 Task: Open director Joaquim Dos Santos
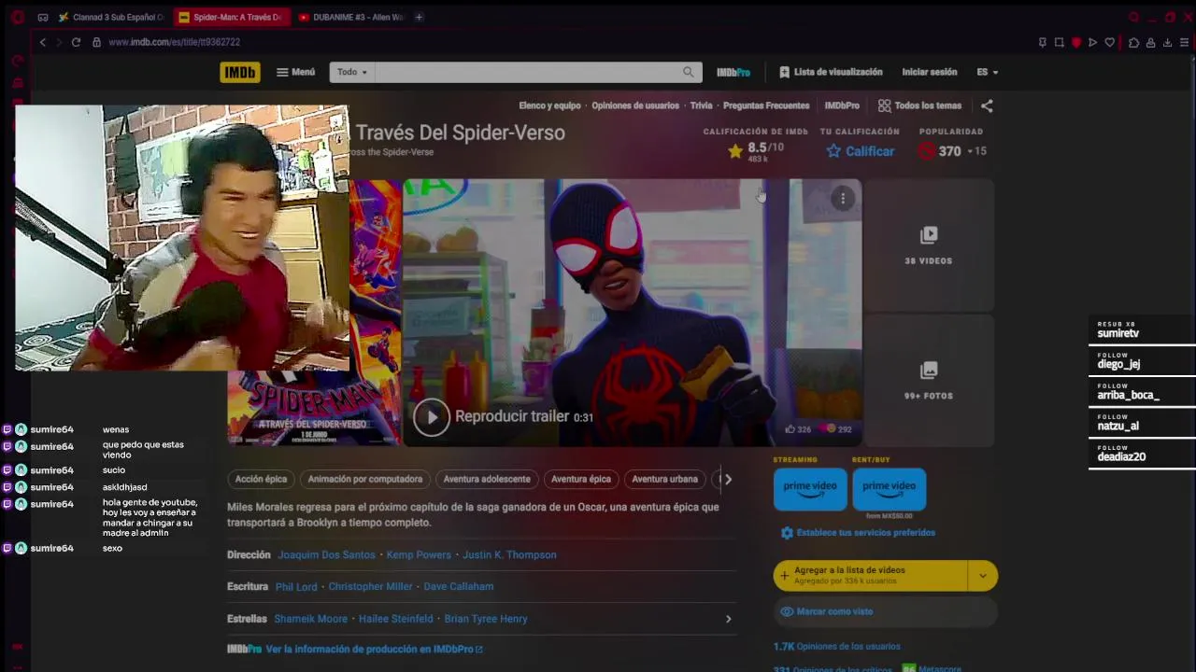coord(326,554)
